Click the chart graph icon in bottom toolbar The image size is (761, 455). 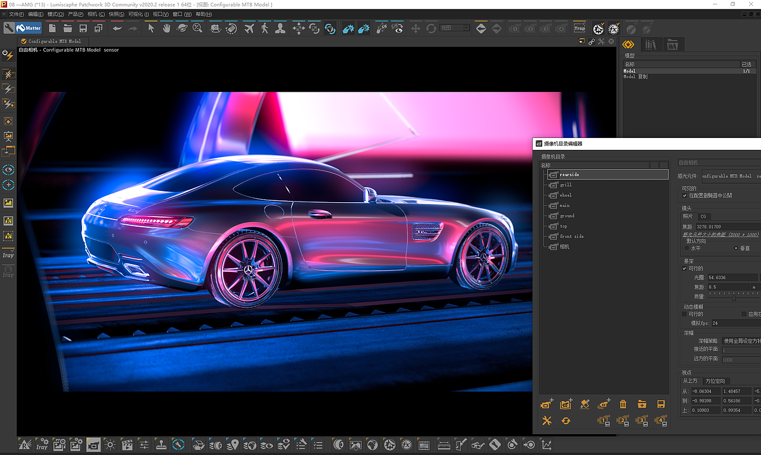(x=546, y=444)
